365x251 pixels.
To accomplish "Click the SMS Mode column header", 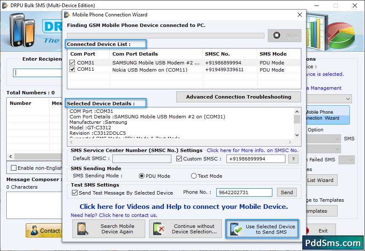I will [279, 54].
